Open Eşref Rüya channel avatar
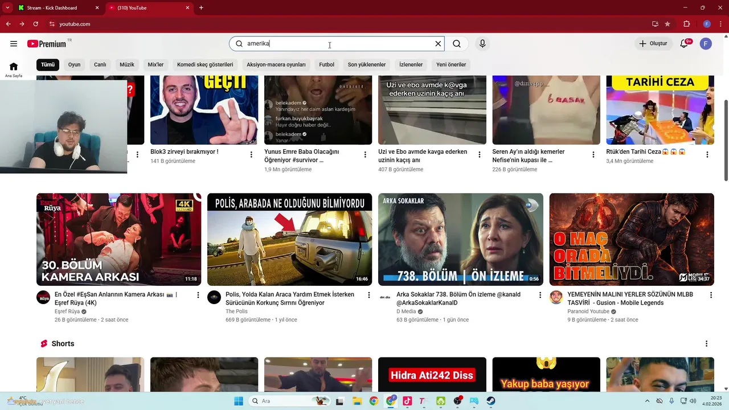The image size is (729, 410). 43,297
